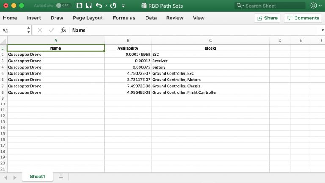Open the Formulas ribbon tab
This screenshot has width=325, height=183.
coord(124,18)
